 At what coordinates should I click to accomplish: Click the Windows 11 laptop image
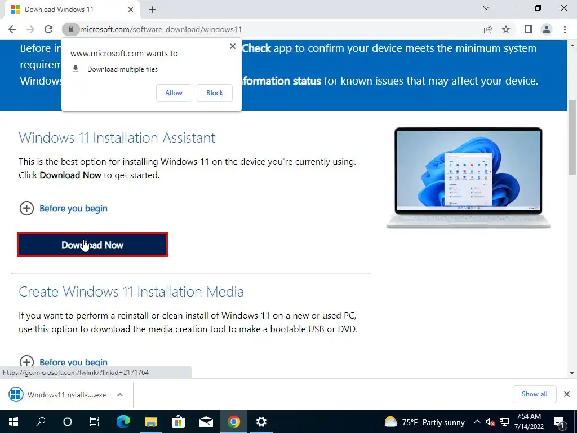tap(468, 178)
